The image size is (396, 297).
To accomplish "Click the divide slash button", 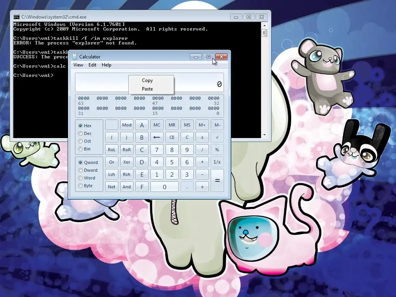I will (x=202, y=150).
